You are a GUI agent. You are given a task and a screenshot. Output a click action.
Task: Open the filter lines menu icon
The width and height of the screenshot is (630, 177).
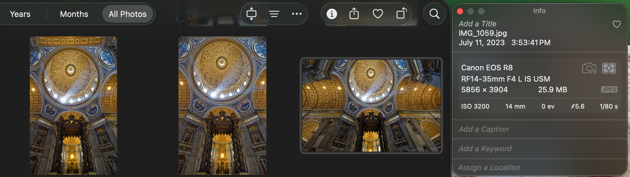point(274,14)
